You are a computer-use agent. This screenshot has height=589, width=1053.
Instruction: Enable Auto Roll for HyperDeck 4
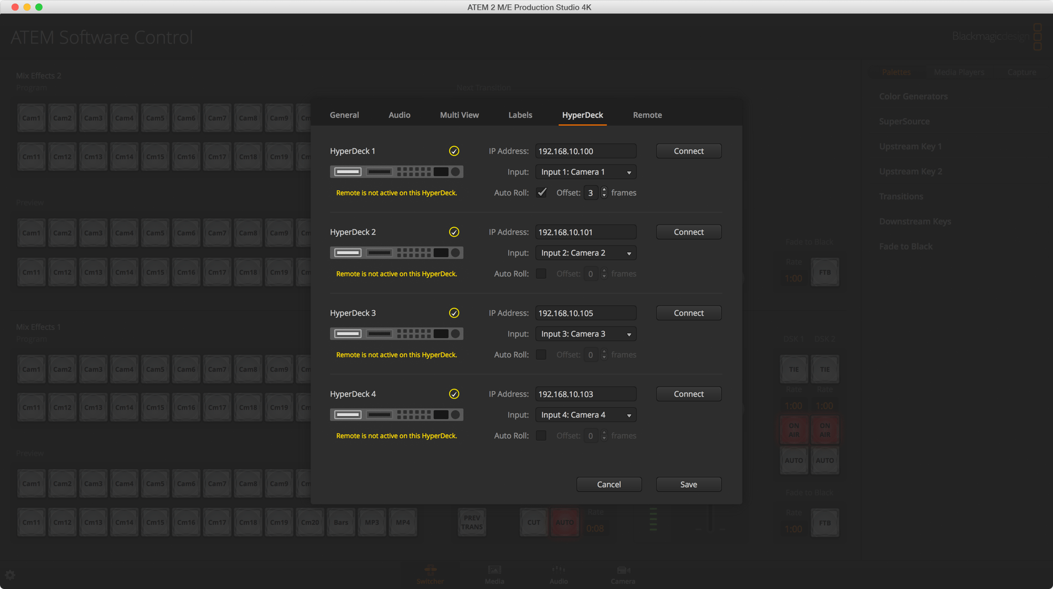tap(541, 435)
